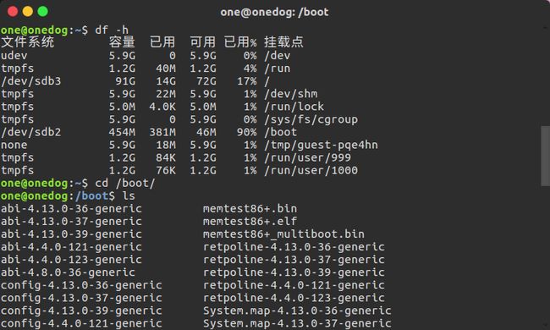Click retpoline-4.13.0-39-generic in the listing
Image resolution: width=550 pixels, height=330 pixels.
[x=294, y=272]
